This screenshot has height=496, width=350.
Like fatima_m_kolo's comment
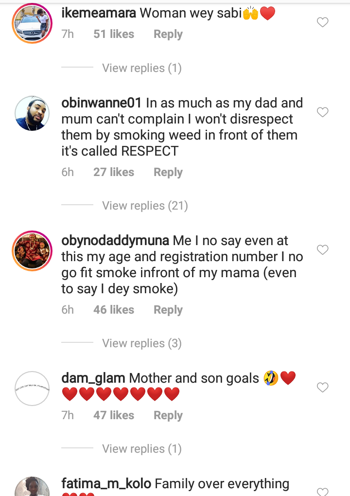[322, 491]
